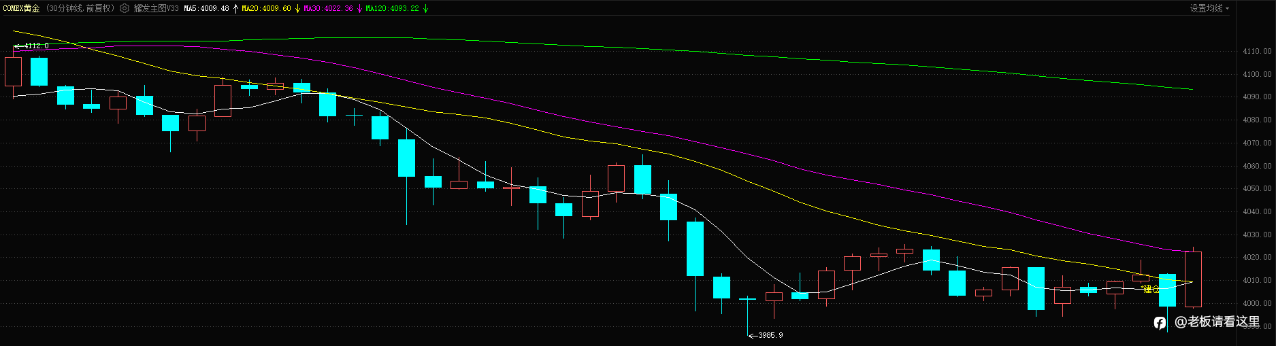Screen dimensions: 1276x346
Task: Click the 4000.00 price axis label
Action: 1257,303
